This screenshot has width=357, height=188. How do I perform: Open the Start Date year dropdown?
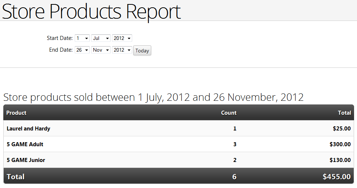(x=122, y=38)
